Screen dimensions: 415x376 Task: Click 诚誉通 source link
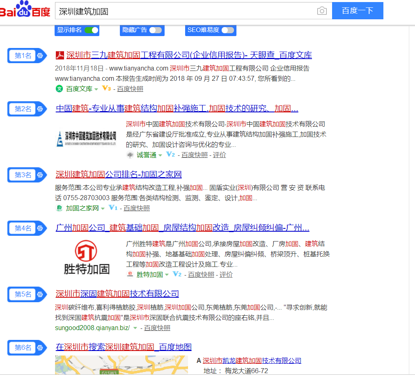(147, 155)
